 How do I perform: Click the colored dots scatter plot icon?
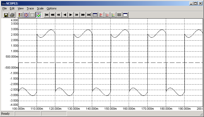coord(113,15)
